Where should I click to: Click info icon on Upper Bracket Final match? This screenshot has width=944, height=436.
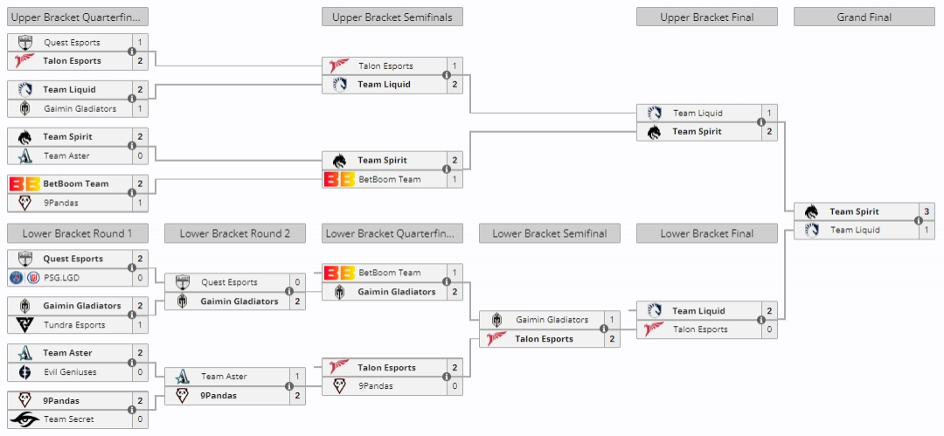coord(760,122)
